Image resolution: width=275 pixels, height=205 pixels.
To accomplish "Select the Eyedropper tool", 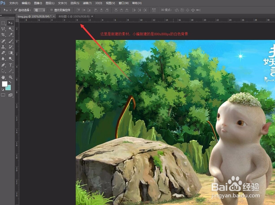I will point(10,35).
